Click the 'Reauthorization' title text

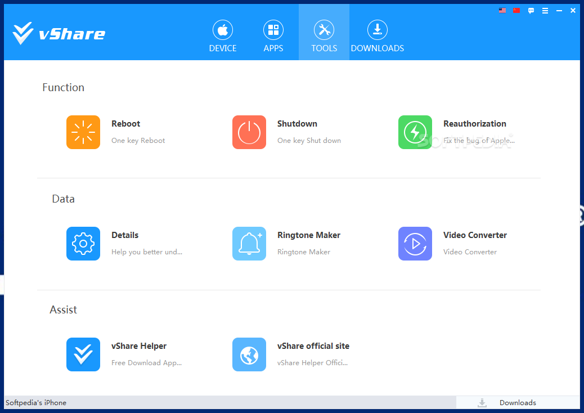pos(475,124)
